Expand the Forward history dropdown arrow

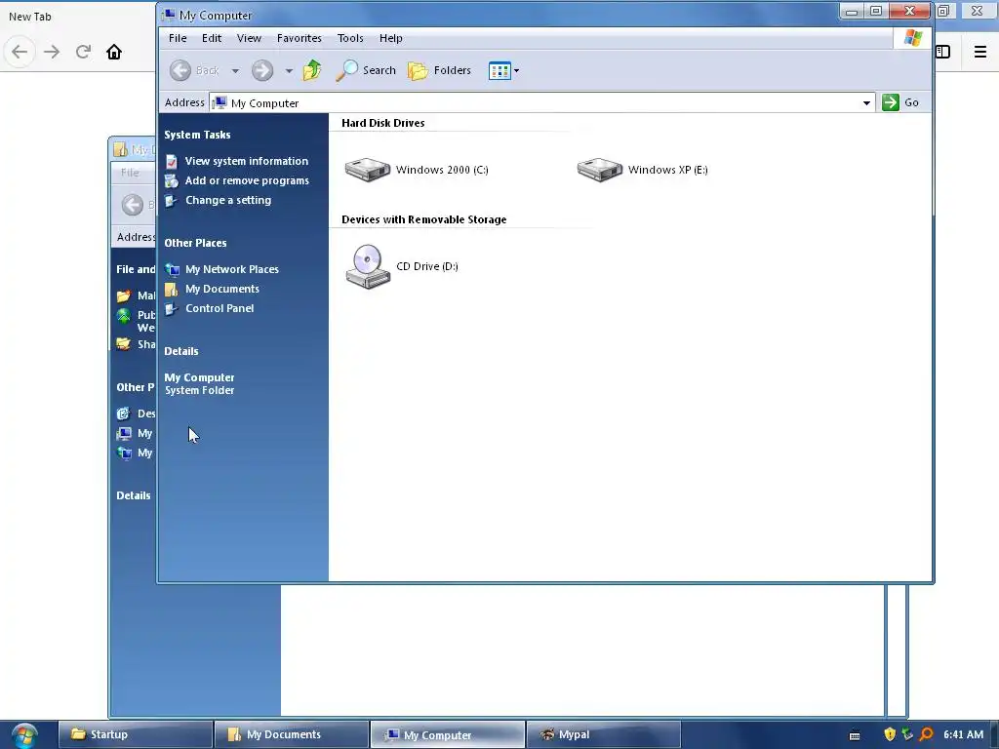289,70
